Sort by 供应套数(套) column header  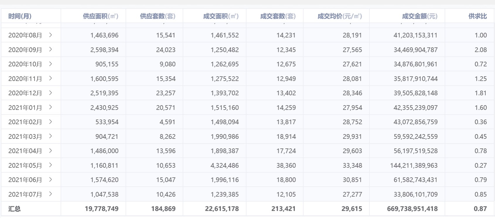[158, 16]
